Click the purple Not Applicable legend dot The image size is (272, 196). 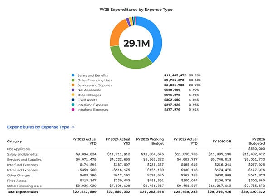73,90
